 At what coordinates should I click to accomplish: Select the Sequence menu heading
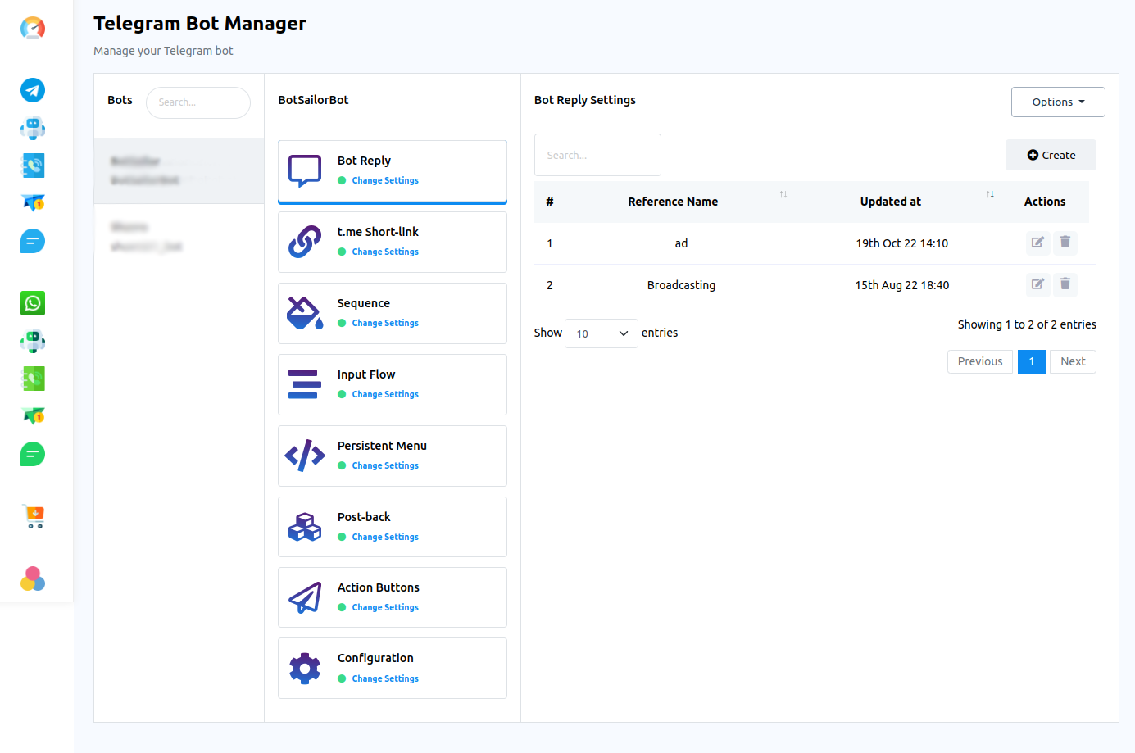click(x=364, y=303)
